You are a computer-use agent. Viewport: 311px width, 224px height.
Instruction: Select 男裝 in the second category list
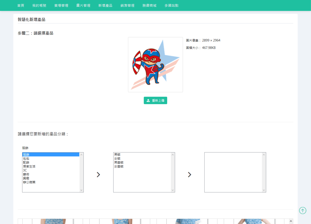pyautogui.click(x=117, y=154)
